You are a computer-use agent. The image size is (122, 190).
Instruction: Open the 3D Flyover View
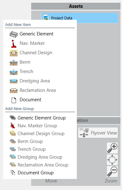[98, 133]
